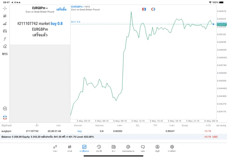
Task: Expand the EURGBPm symbol dropdown
Action: (40, 8)
